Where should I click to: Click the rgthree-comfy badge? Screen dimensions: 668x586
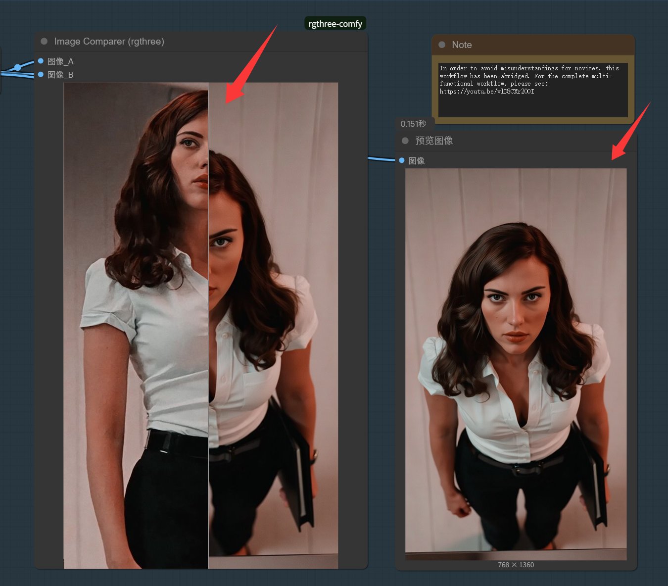pyautogui.click(x=335, y=24)
